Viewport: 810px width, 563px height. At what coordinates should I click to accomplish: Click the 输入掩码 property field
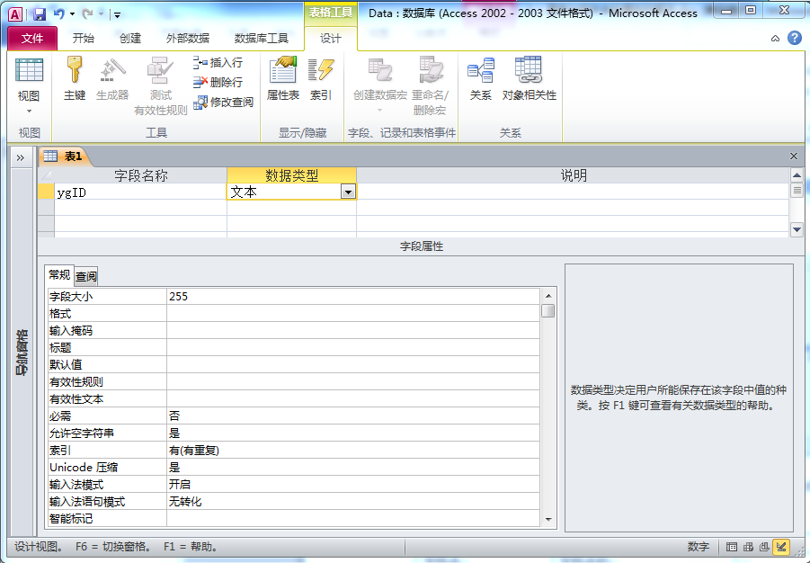click(352, 330)
